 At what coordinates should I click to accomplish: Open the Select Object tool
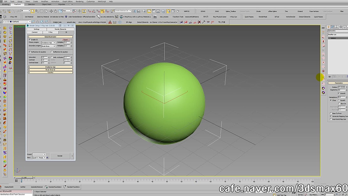point(33,11)
